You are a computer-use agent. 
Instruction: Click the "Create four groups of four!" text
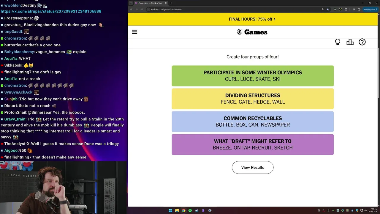tap(253, 57)
